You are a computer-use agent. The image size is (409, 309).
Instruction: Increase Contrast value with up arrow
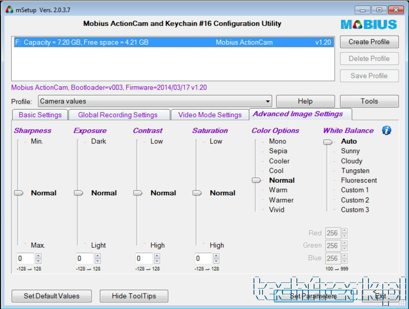[157, 256]
